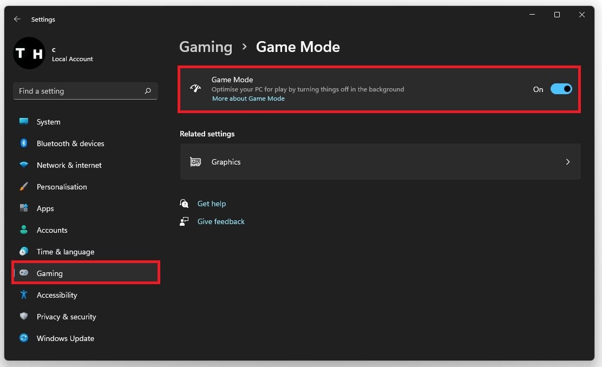Click the TH account profile picture
602x367 pixels.
click(29, 53)
